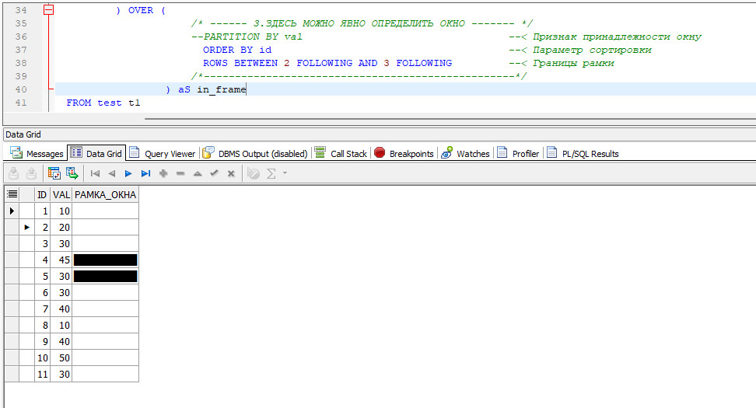Image resolution: width=756 pixels, height=408 pixels.
Task: Select the ID cell 11
Action: [43, 375]
